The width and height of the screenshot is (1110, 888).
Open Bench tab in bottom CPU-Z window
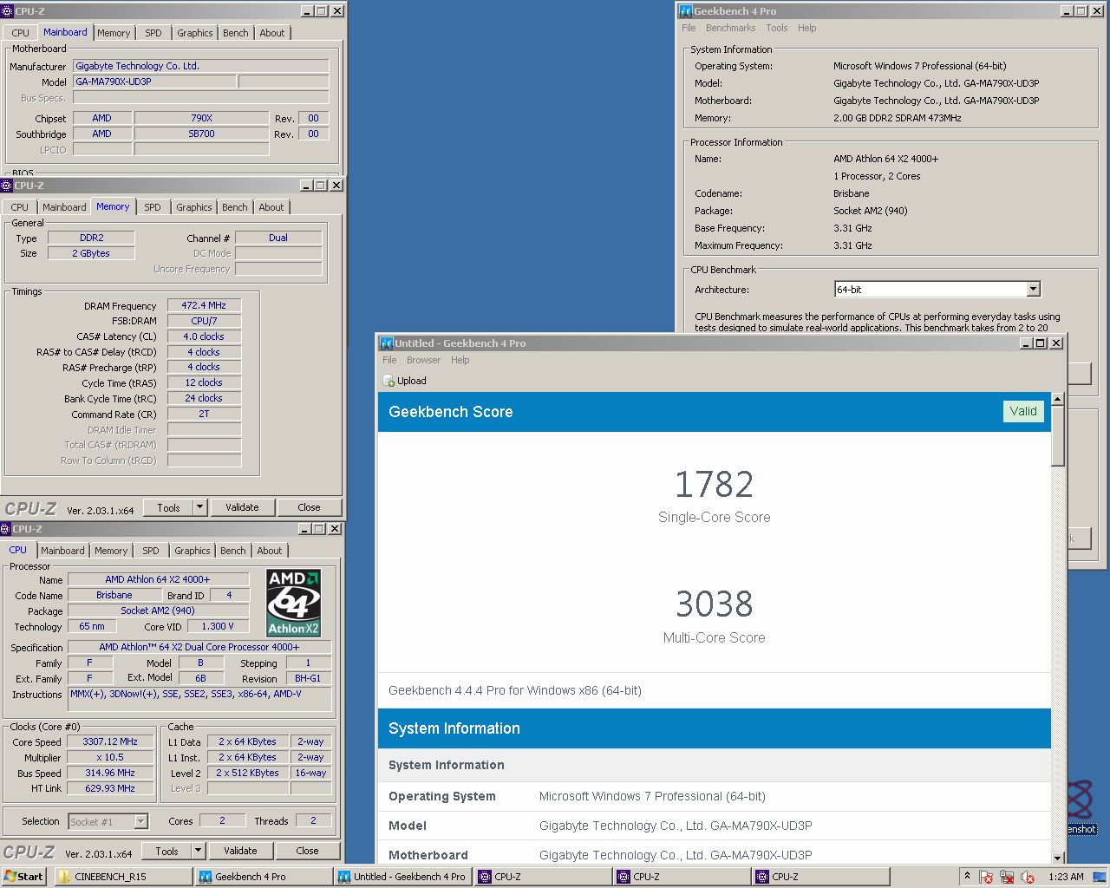(233, 551)
